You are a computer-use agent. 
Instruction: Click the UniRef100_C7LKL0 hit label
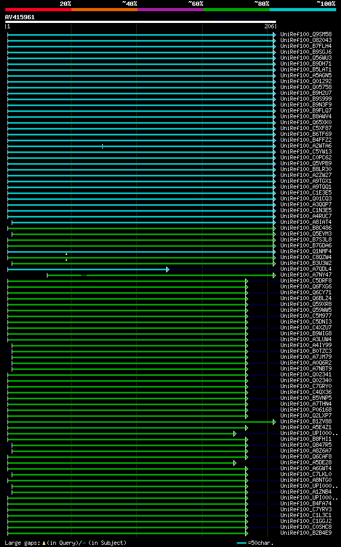point(306,474)
